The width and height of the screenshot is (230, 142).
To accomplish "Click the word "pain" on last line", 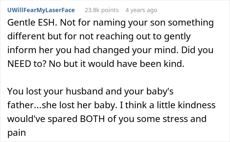I will point(16,133).
